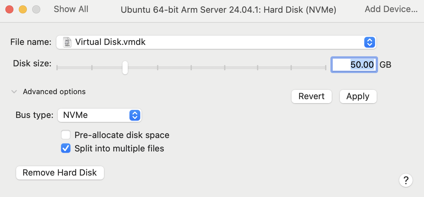Click Add Device in the toolbar
This screenshot has width=424, height=197.
[391, 9]
